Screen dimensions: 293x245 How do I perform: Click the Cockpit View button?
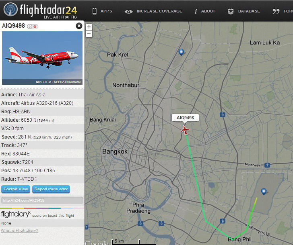[16, 189]
